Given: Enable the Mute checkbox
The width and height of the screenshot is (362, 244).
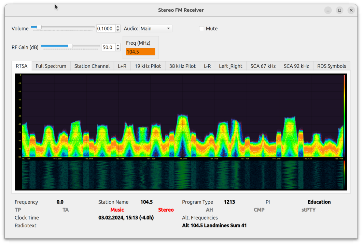Looking at the screenshot, I should pos(201,29).
